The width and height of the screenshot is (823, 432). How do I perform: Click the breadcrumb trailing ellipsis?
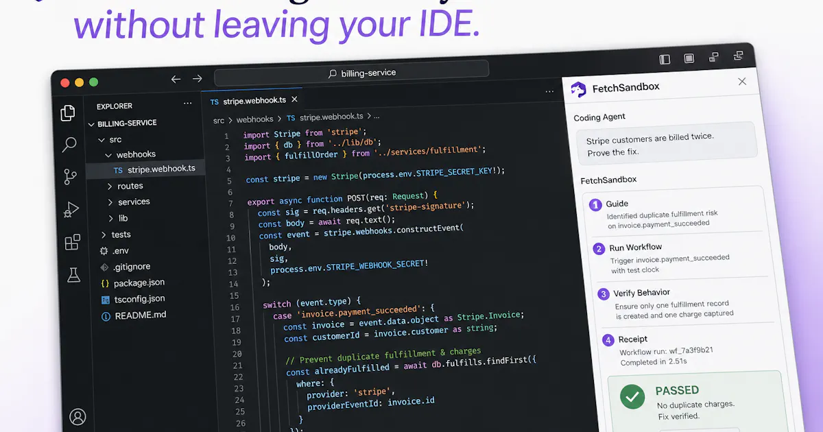(377, 116)
